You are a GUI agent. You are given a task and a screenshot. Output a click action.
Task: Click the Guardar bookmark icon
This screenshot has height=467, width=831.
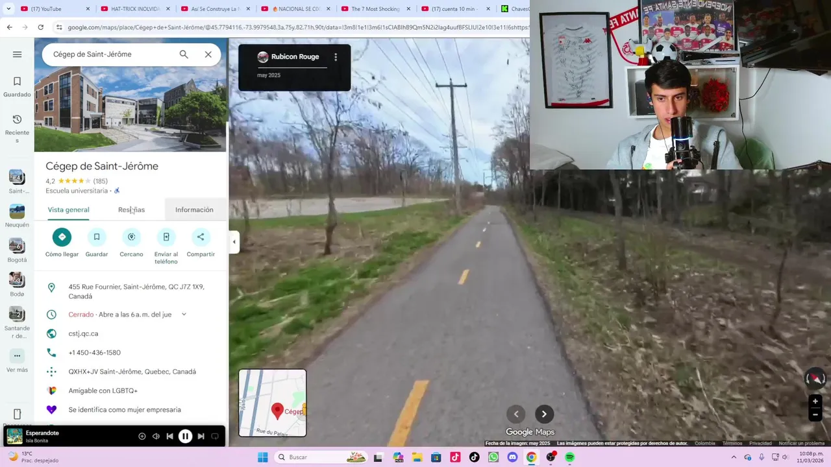pos(97,237)
